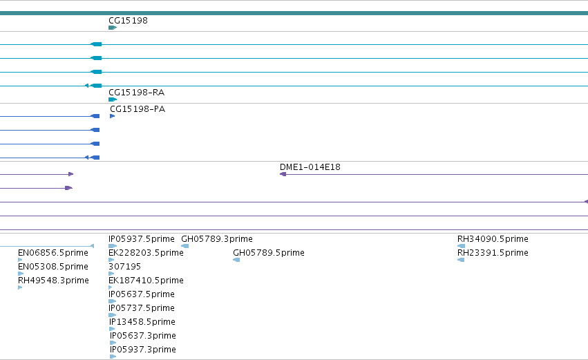Click the CG15198-RA transcript label
Viewport: 588px width, 360px height.
coord(137,93)
